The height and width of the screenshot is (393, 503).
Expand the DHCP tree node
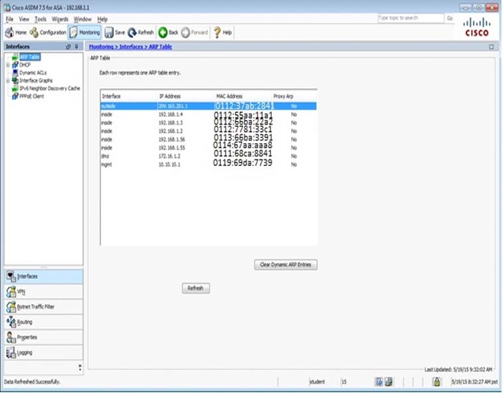click(x=8, y=65)
